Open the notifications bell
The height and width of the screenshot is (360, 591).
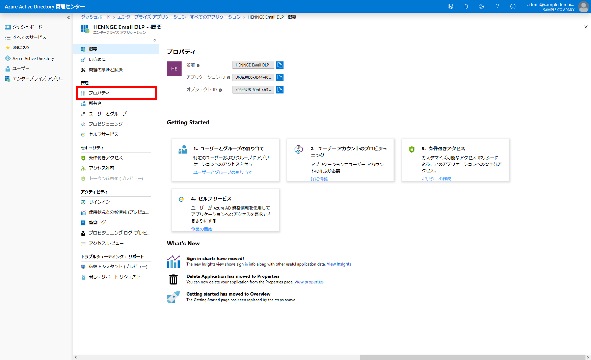[466, 6]
